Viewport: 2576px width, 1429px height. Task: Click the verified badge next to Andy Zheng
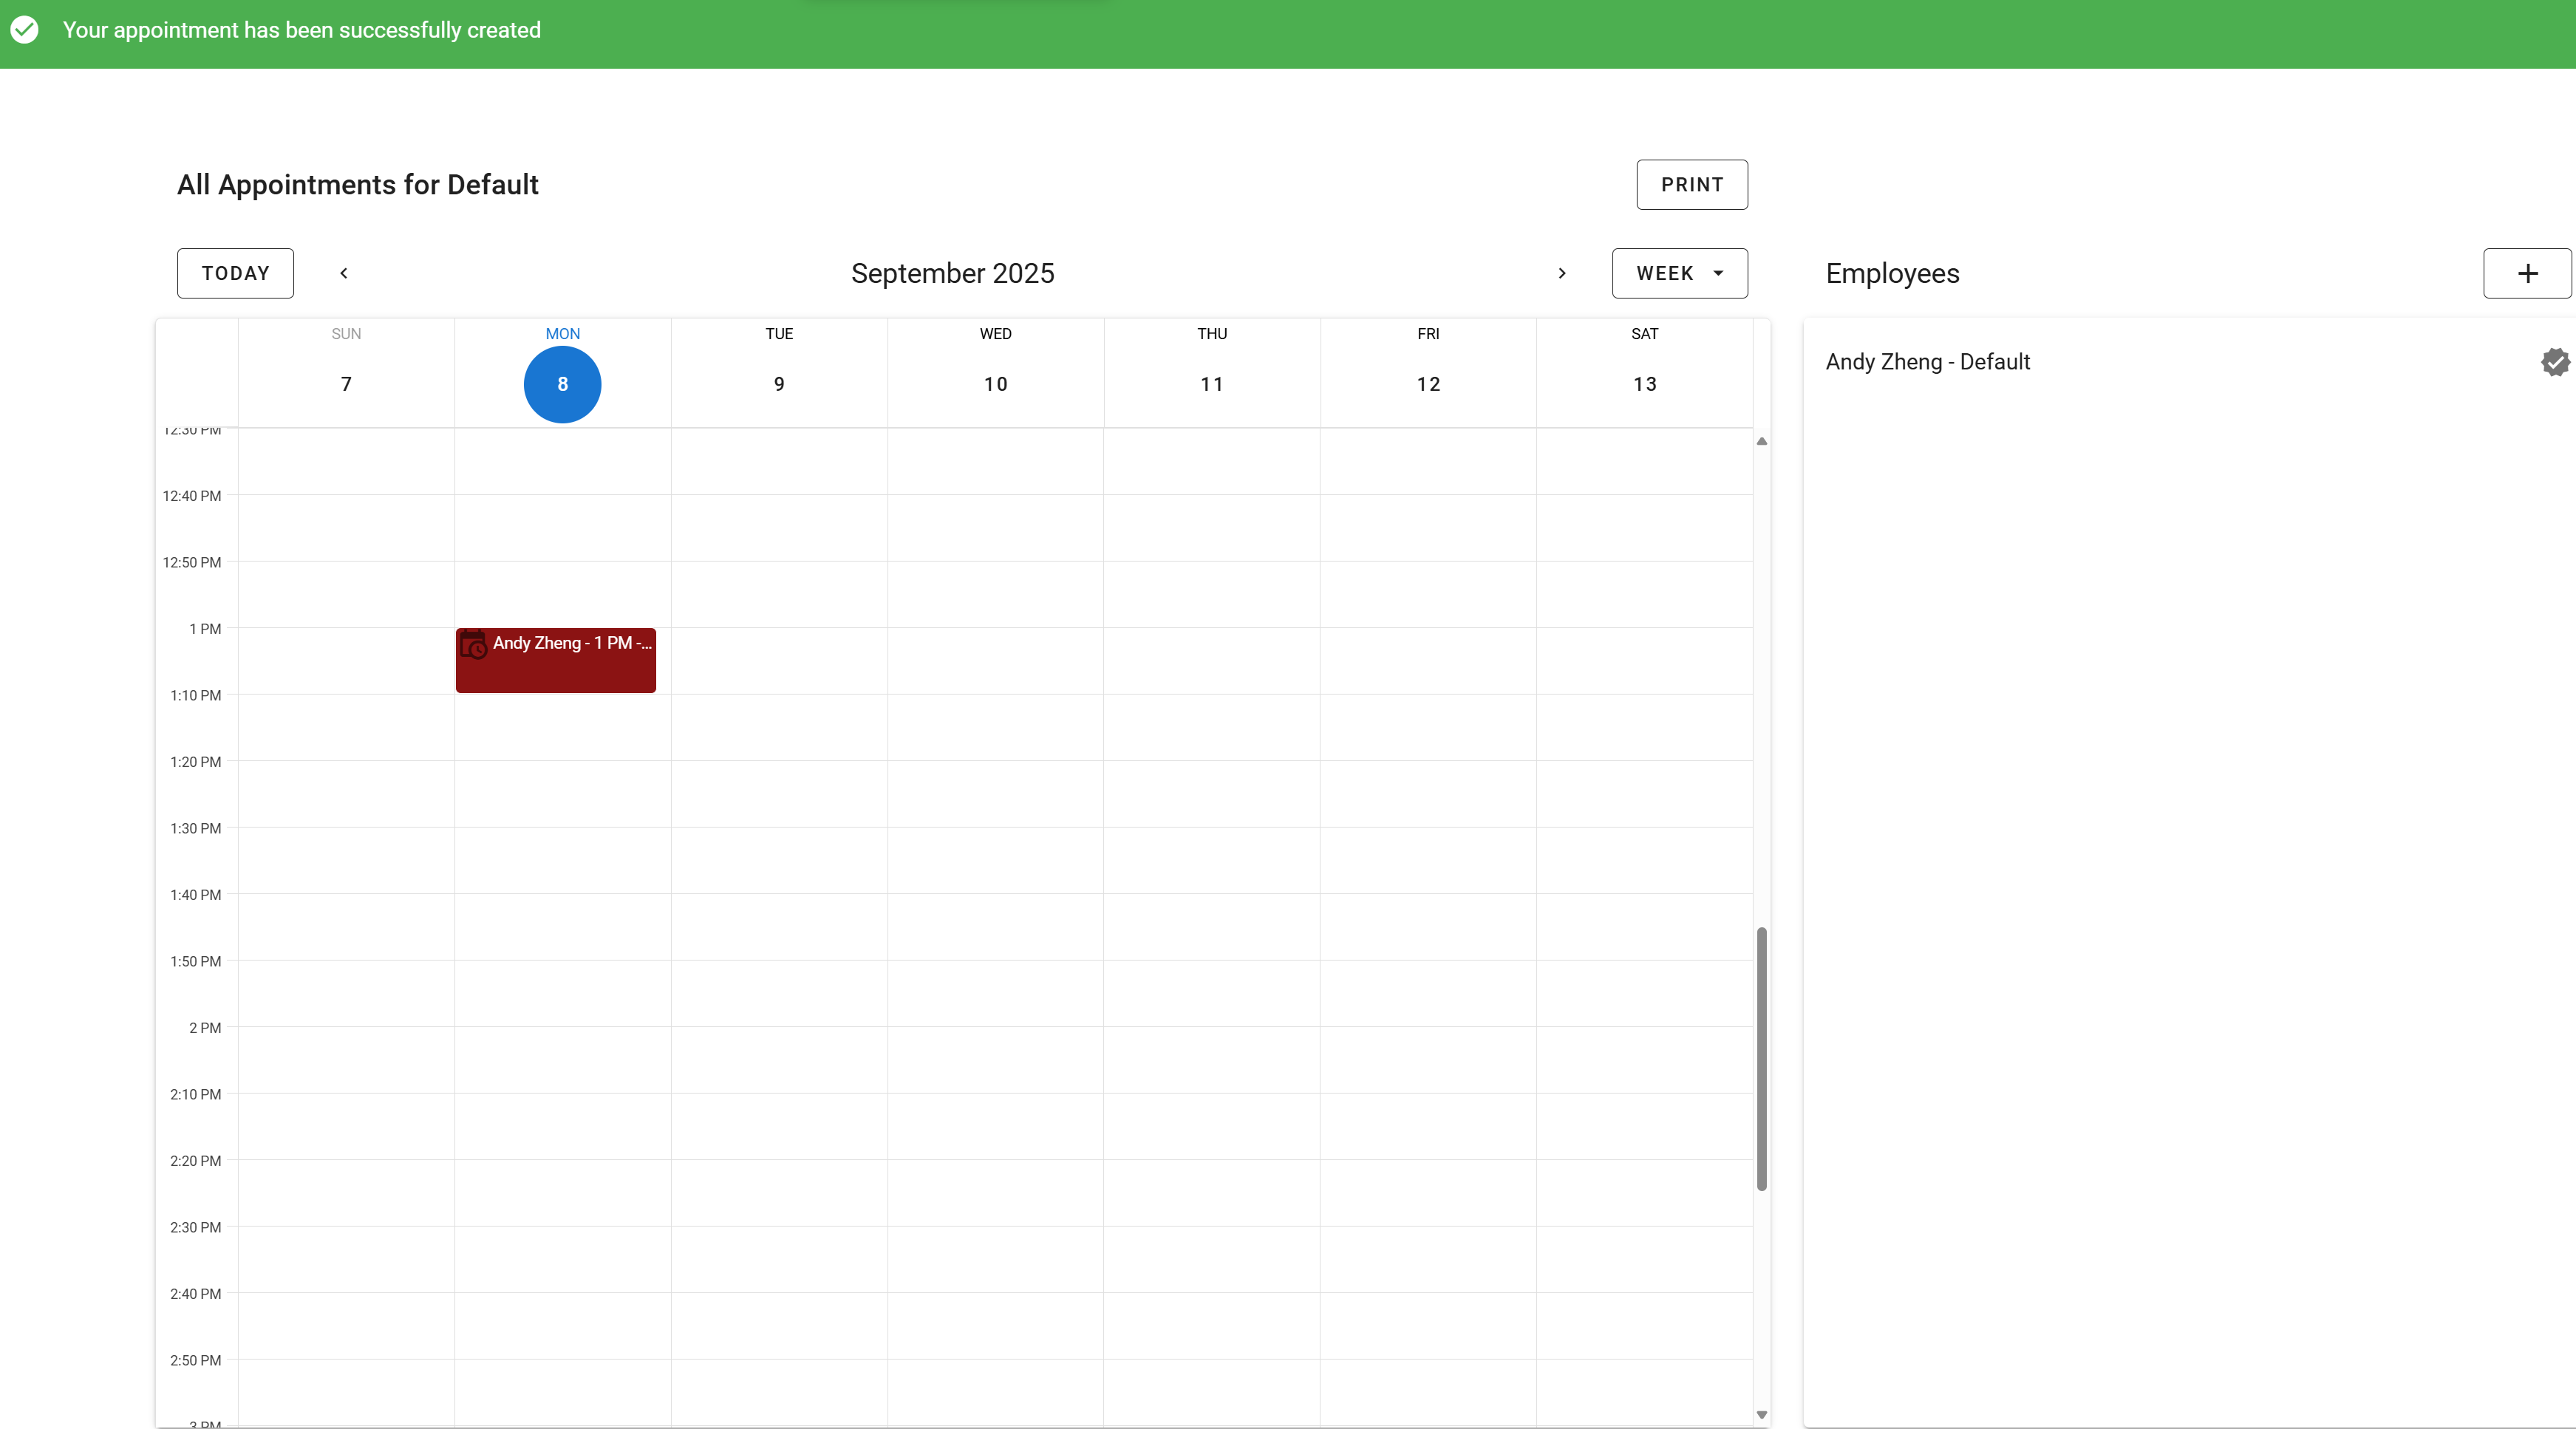(x=2555, y=362)
